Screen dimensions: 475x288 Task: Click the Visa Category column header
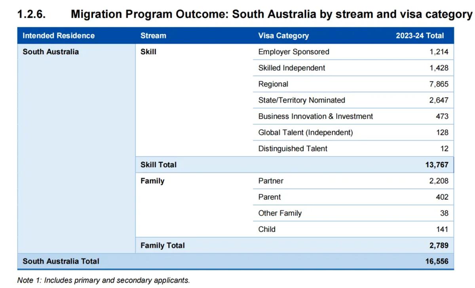[x=283, y=36]
